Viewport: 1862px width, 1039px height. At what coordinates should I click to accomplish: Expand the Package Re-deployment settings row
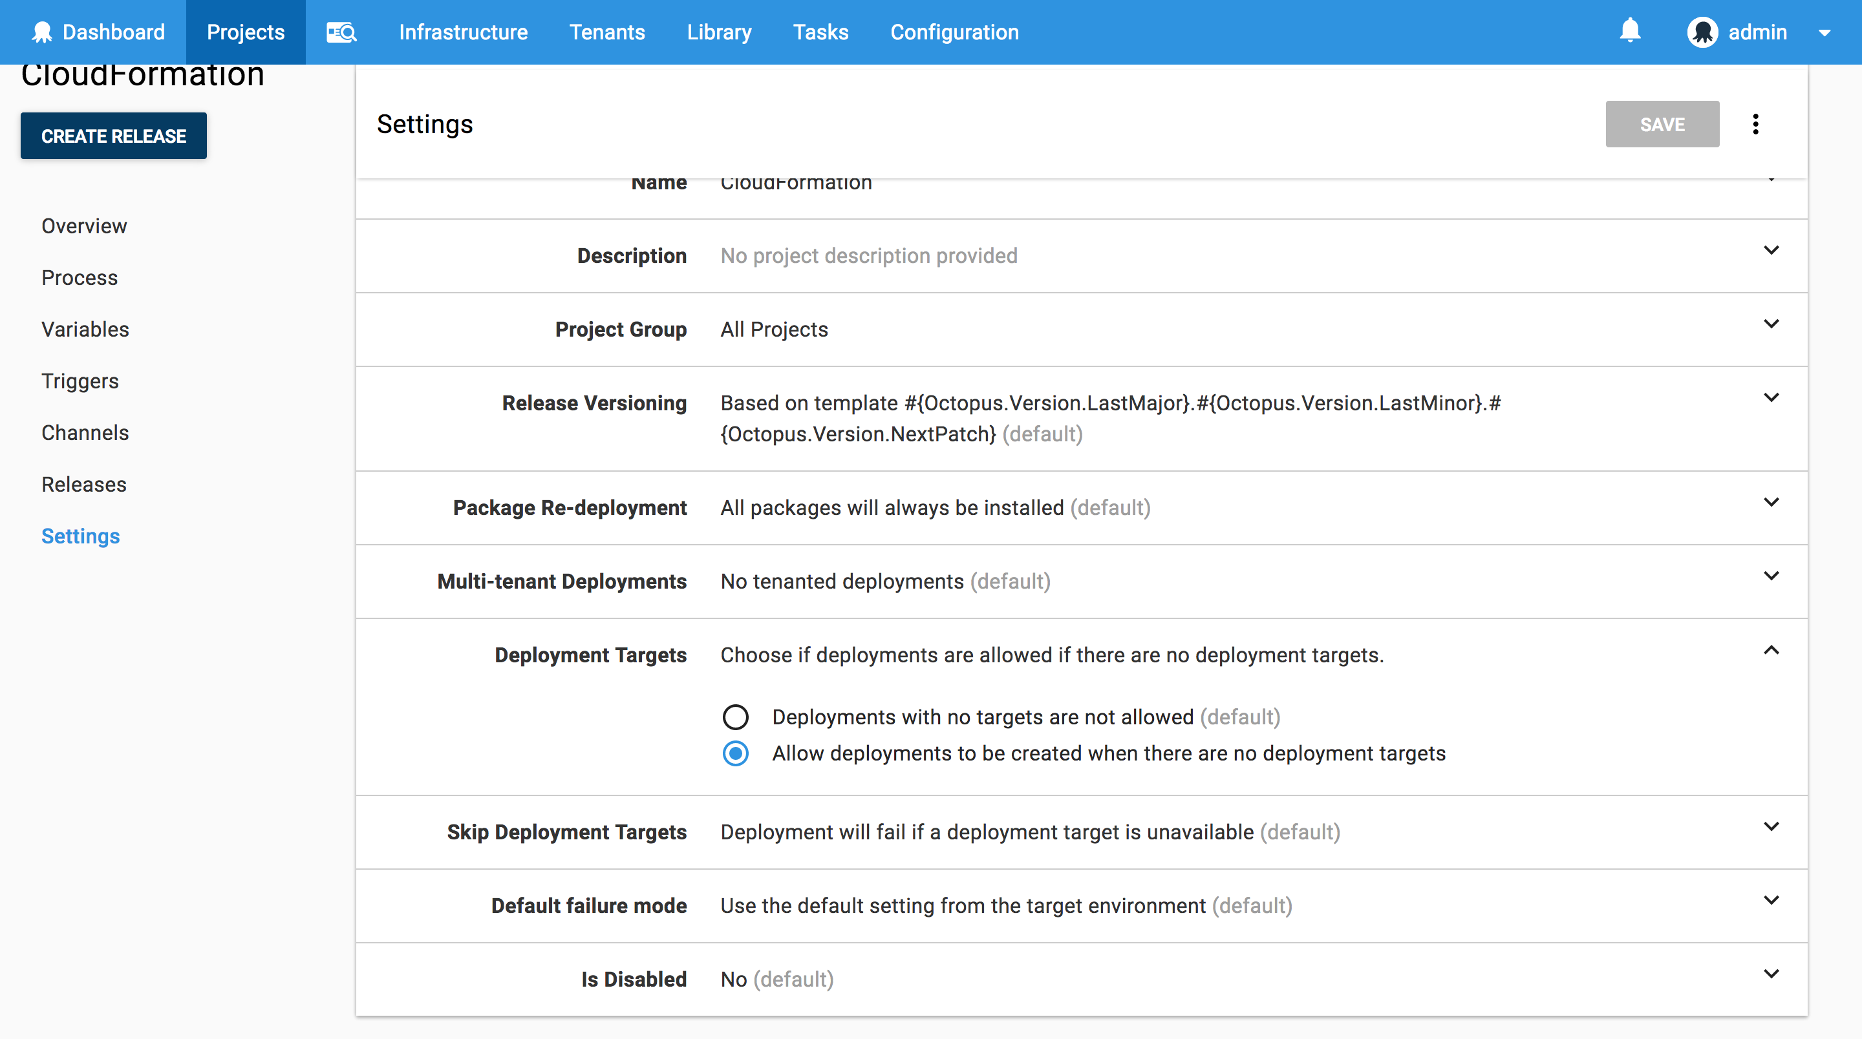(1771, 501)
